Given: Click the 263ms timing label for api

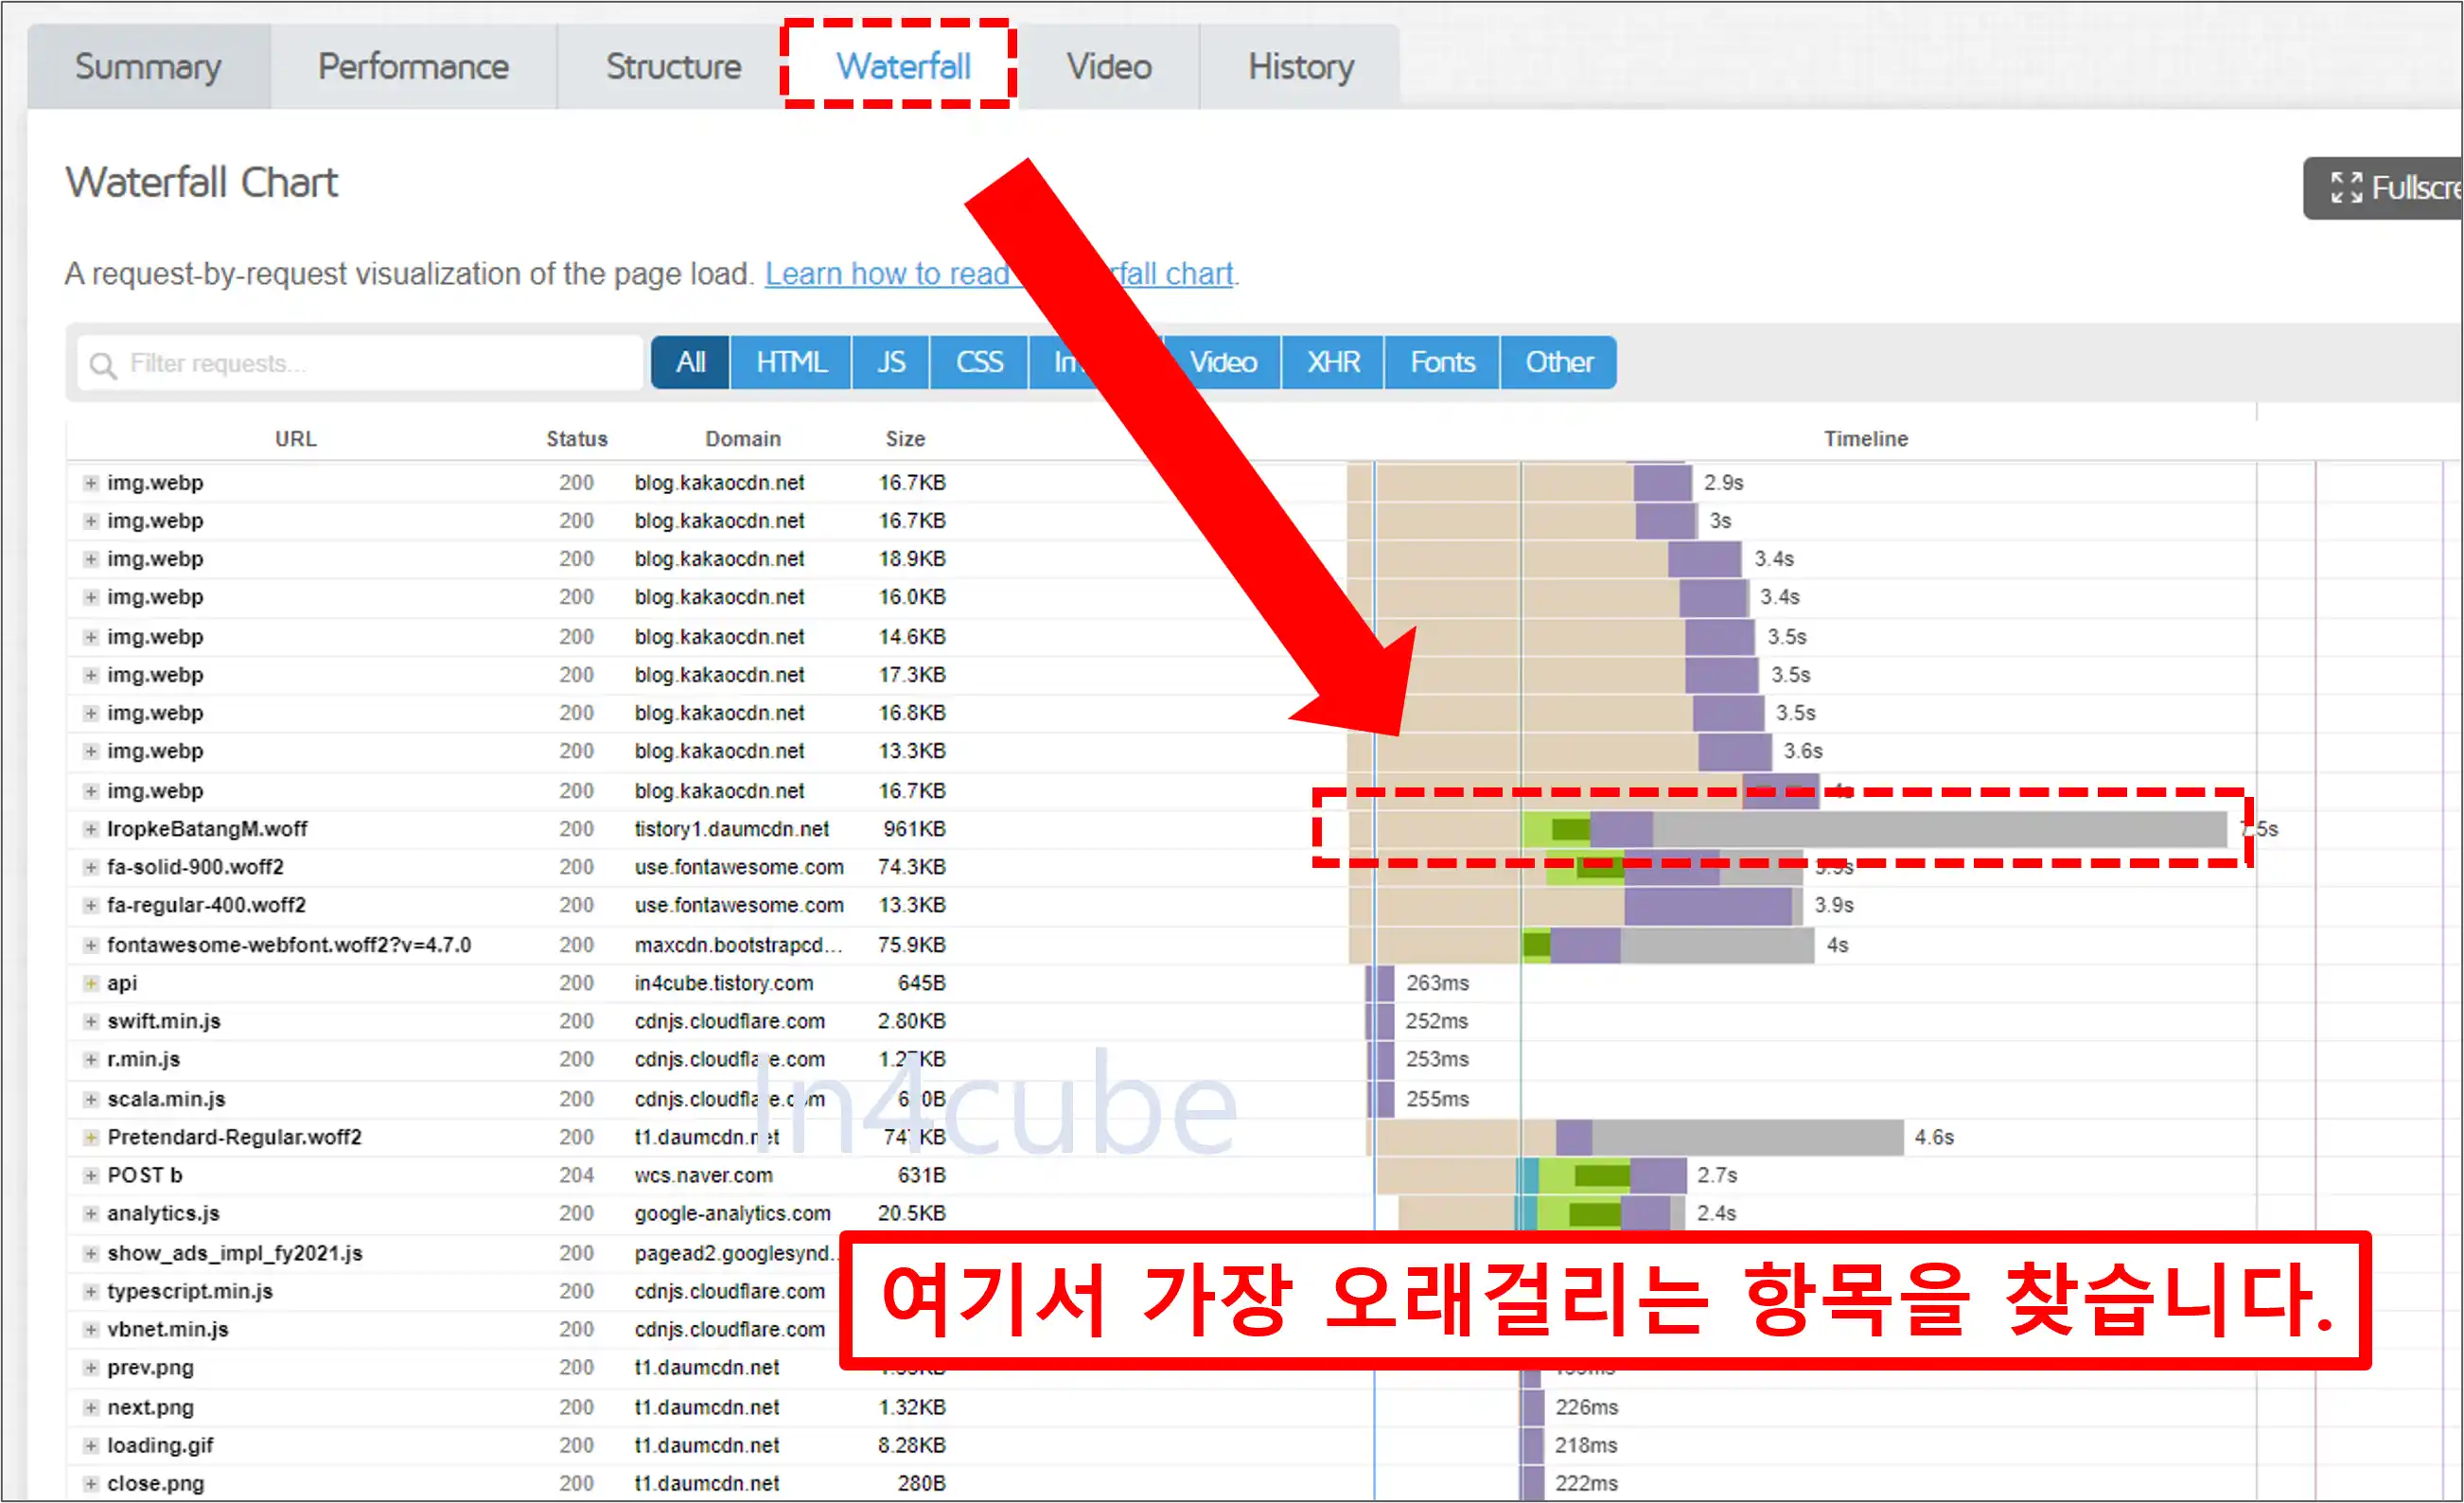Looking at the screenshot, I should point(1437,983).
